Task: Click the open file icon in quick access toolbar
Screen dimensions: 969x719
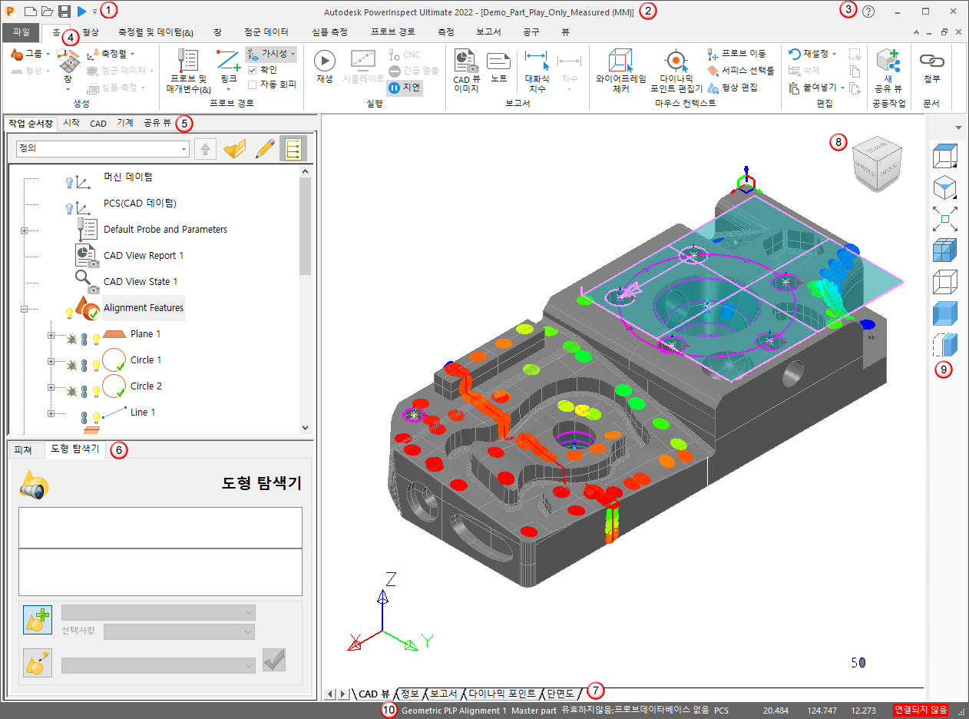Action: click(48, 12)
